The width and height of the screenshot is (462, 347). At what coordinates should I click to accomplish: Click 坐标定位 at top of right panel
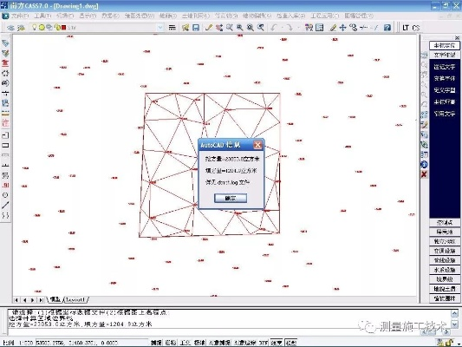click(x=445, y=45)
